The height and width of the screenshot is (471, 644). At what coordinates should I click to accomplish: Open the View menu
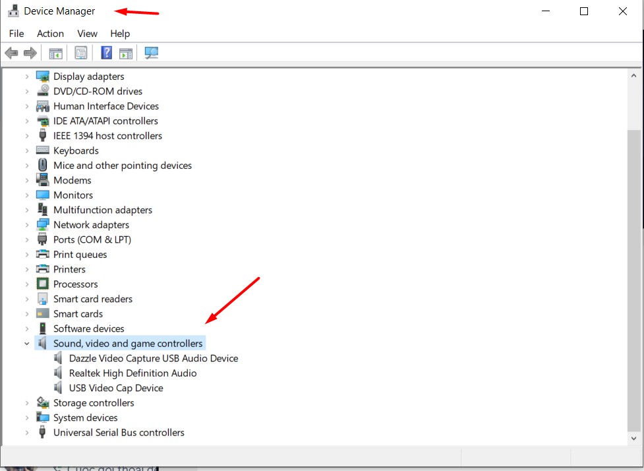click(87, 33)
